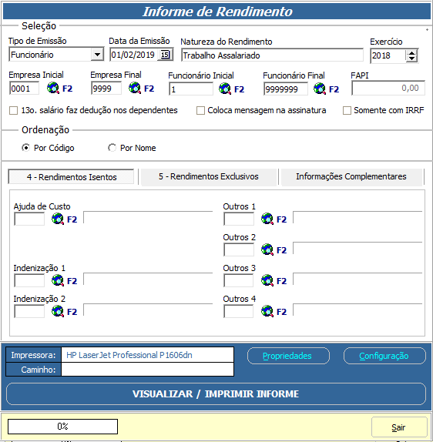The image size is (433, 442).
Task: Open lookup icon for Empresa Inicial
Action: (x=52, y=89)
